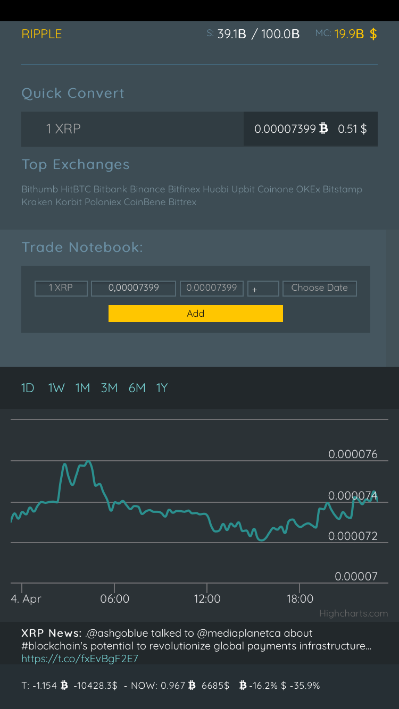Show the 1Y price history
This screenshot has width=399, height=709.
[162, 388]
